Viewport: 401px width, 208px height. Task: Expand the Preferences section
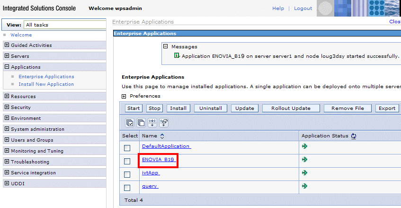(124, 96)
